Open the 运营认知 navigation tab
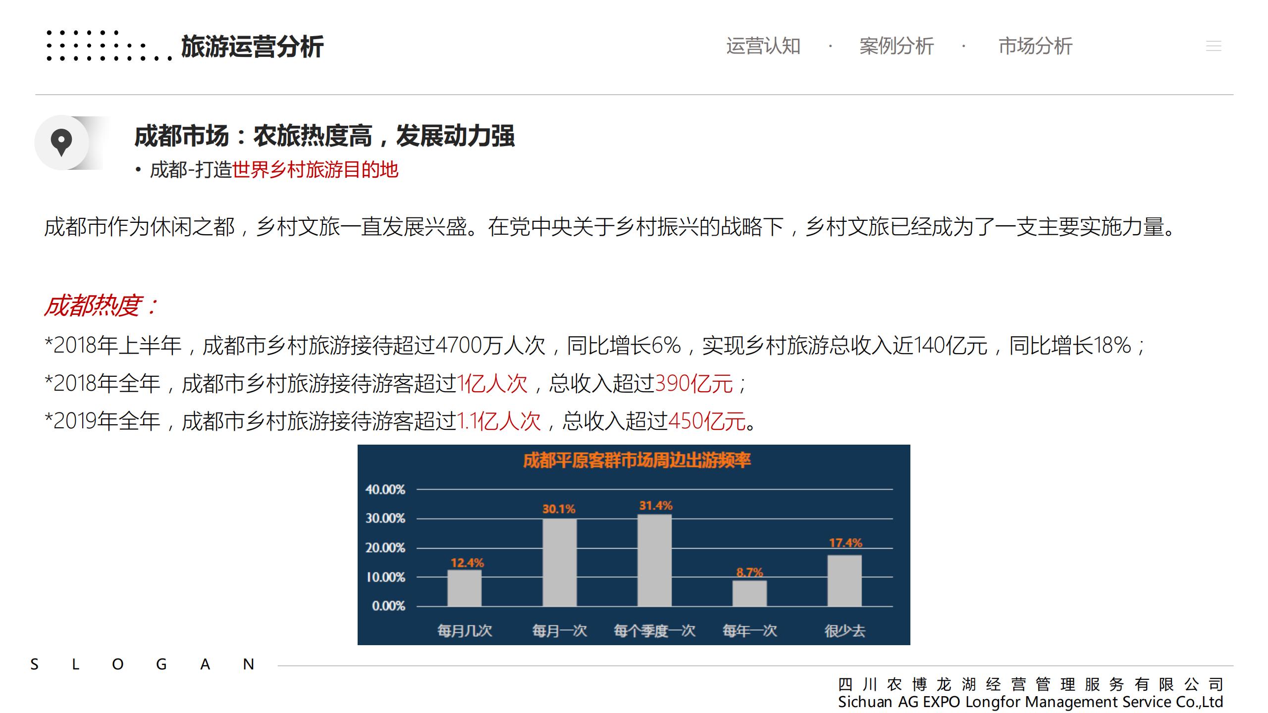The height and width of the screenshot is (713, 1268). tap(763, 46)
